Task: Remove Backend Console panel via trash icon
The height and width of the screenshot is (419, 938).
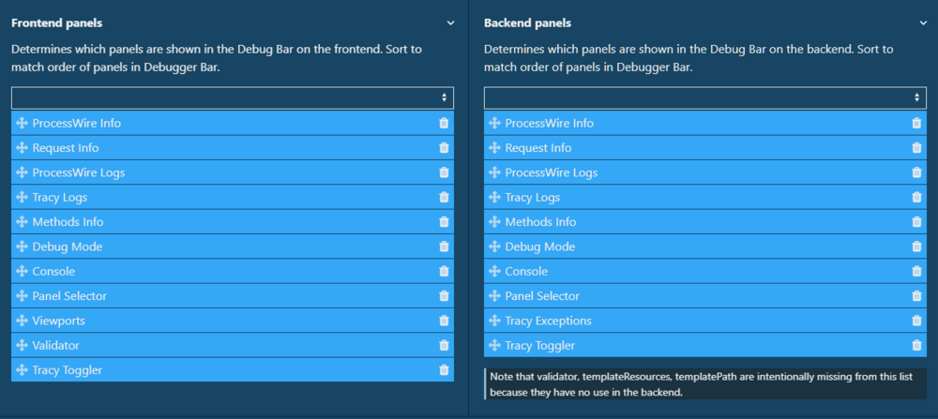Action: pyautogui.click(x=916, y=271)
